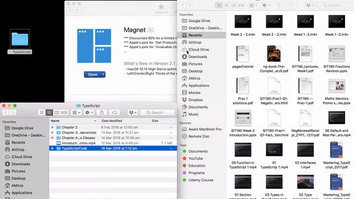Open the Dropbox dropdown in TypeScript Finder window
Viewport: 354px width, 199px height.
(133, 112)
